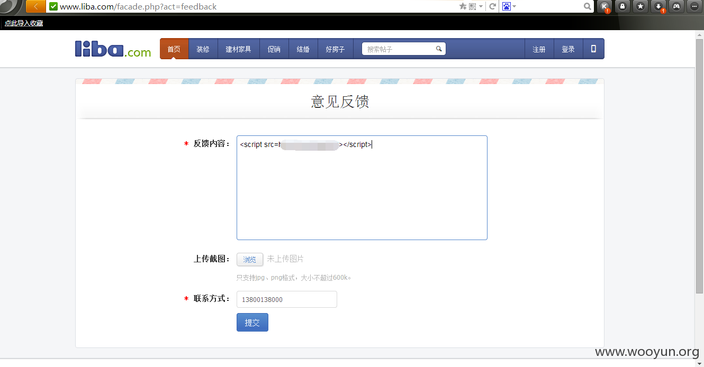The width and height of the screenshot is (704, 367).
Task: Click the liba.com logo
Action: 113,49
